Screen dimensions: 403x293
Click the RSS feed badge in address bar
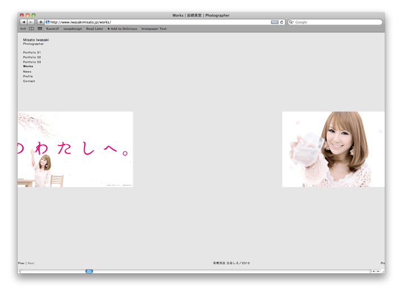point(275,22)
